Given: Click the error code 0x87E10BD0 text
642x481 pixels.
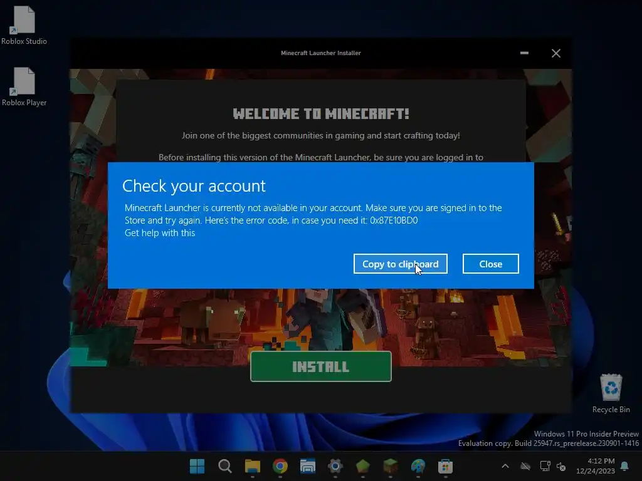Looking at the screenshot, I should (x=394, y=220).
